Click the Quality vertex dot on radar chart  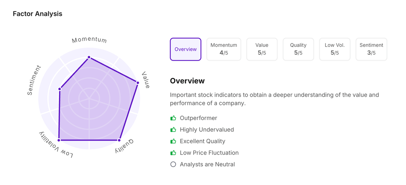[119, 140]
